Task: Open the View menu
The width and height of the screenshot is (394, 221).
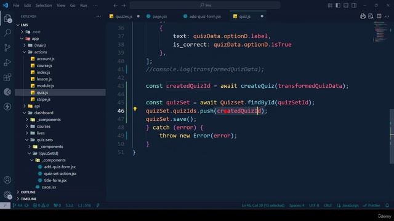Action: (61, 6)
